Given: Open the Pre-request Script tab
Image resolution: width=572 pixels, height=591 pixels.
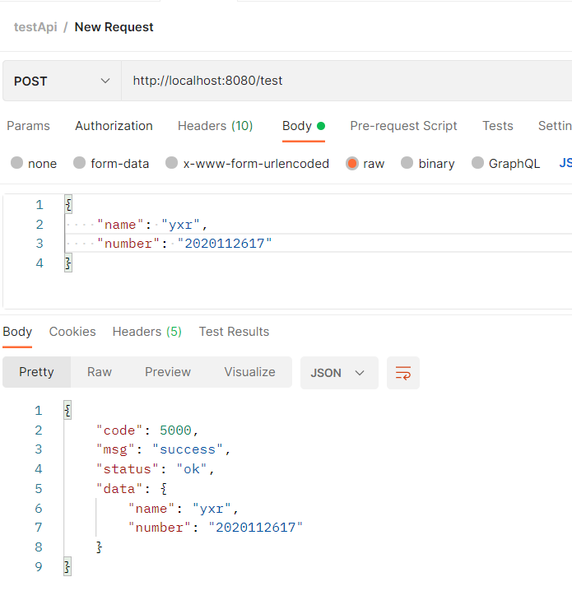Looking at the screenshot, I should (x=403, y=126).
